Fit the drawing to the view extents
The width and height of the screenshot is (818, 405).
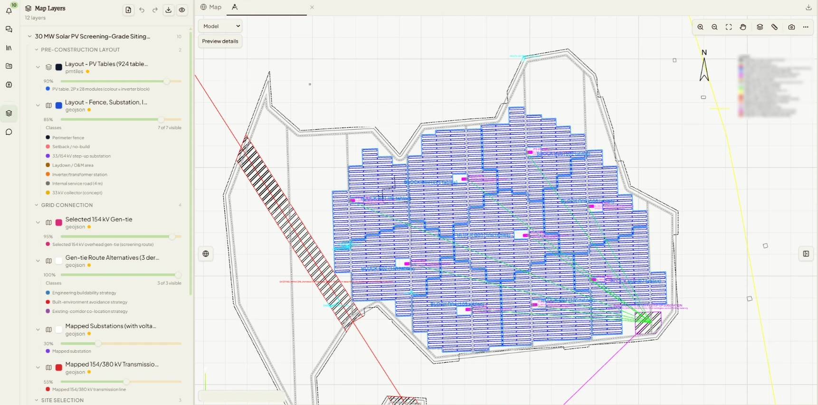coord(729,27)
